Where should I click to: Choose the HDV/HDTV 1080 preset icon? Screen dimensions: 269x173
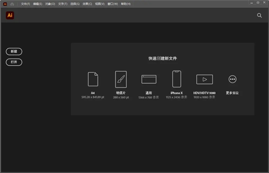[204, 79]
